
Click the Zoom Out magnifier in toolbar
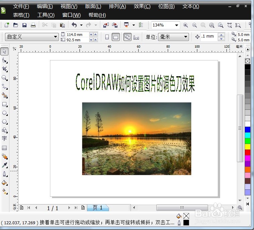194,25
